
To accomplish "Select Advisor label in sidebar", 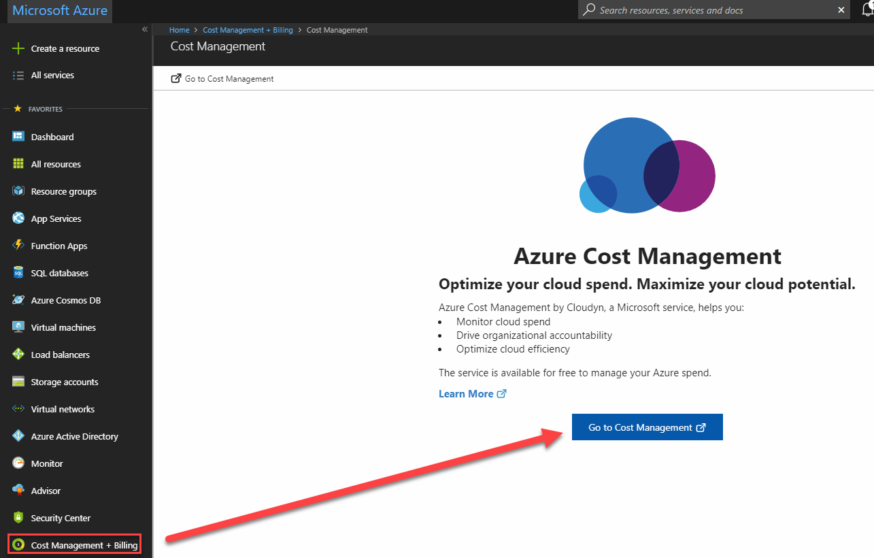I will pyautogui.click(x=46, y=491).
